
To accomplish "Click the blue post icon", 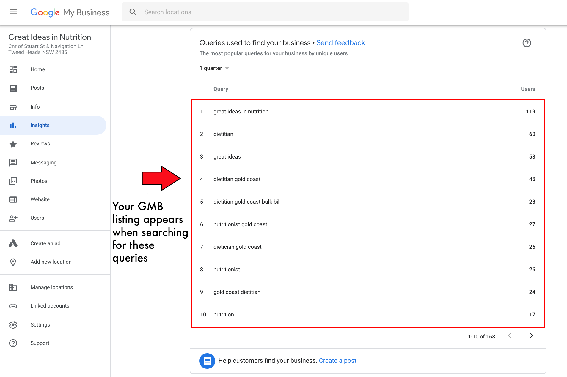I will click(x=207, y=361).
